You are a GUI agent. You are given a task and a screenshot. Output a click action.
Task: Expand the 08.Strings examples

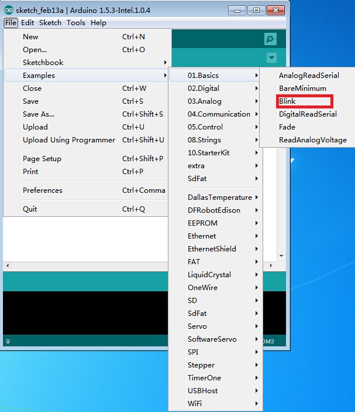[215, 140]
